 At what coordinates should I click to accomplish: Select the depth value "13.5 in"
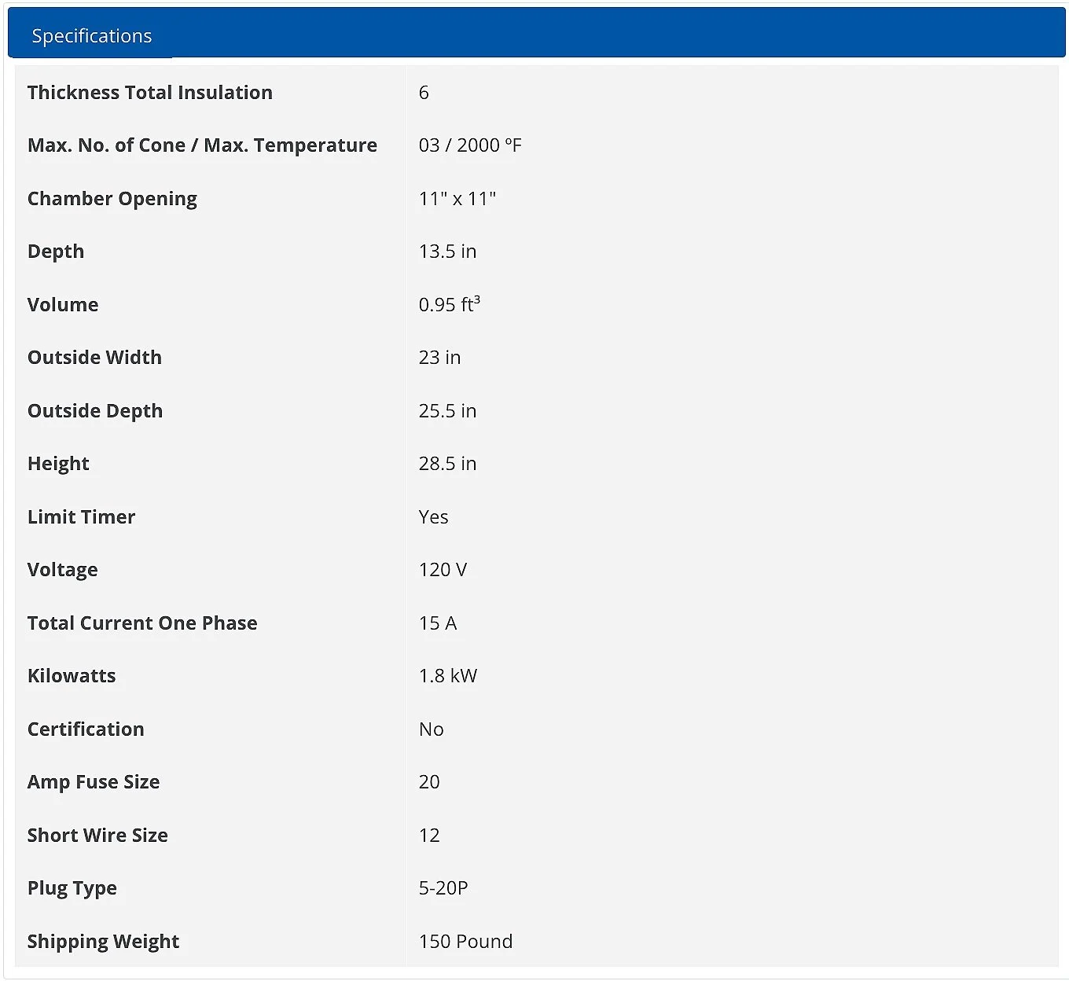pyautogui.click(x=447, y=252)
